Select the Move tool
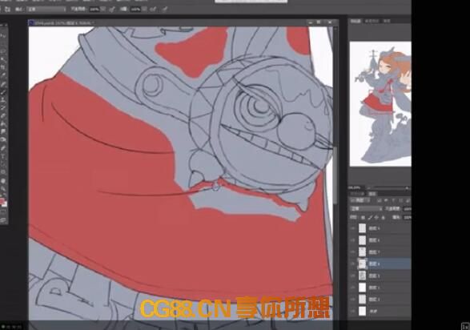Screen dimensions: 470x330 click(x=3, y=35)
